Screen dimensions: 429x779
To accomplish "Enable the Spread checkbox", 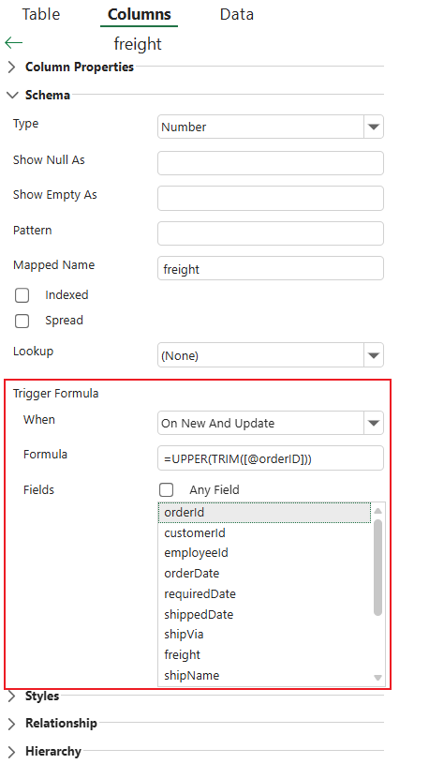I will pyautogui.click(x=22, y=321).
